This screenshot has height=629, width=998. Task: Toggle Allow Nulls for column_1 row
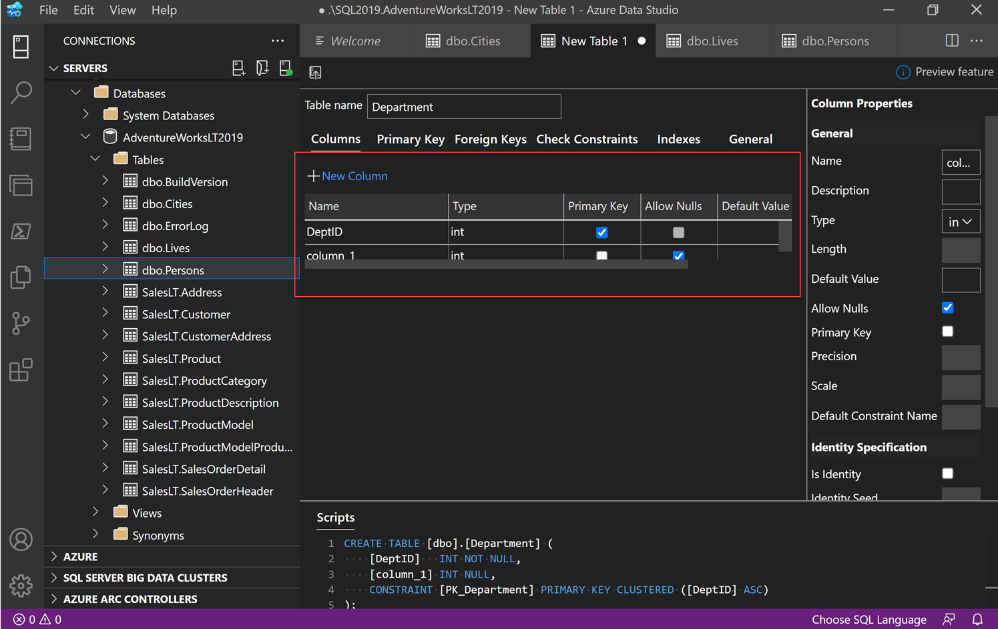(678, 255)
